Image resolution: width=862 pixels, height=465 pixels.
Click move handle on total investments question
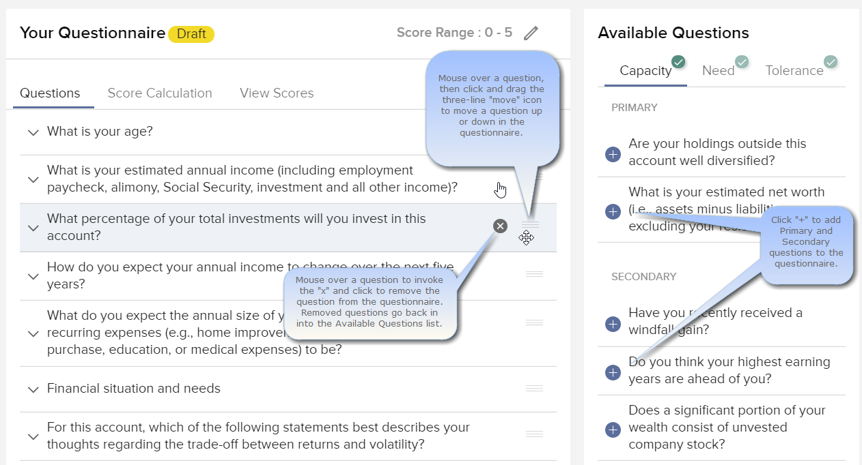531,224
